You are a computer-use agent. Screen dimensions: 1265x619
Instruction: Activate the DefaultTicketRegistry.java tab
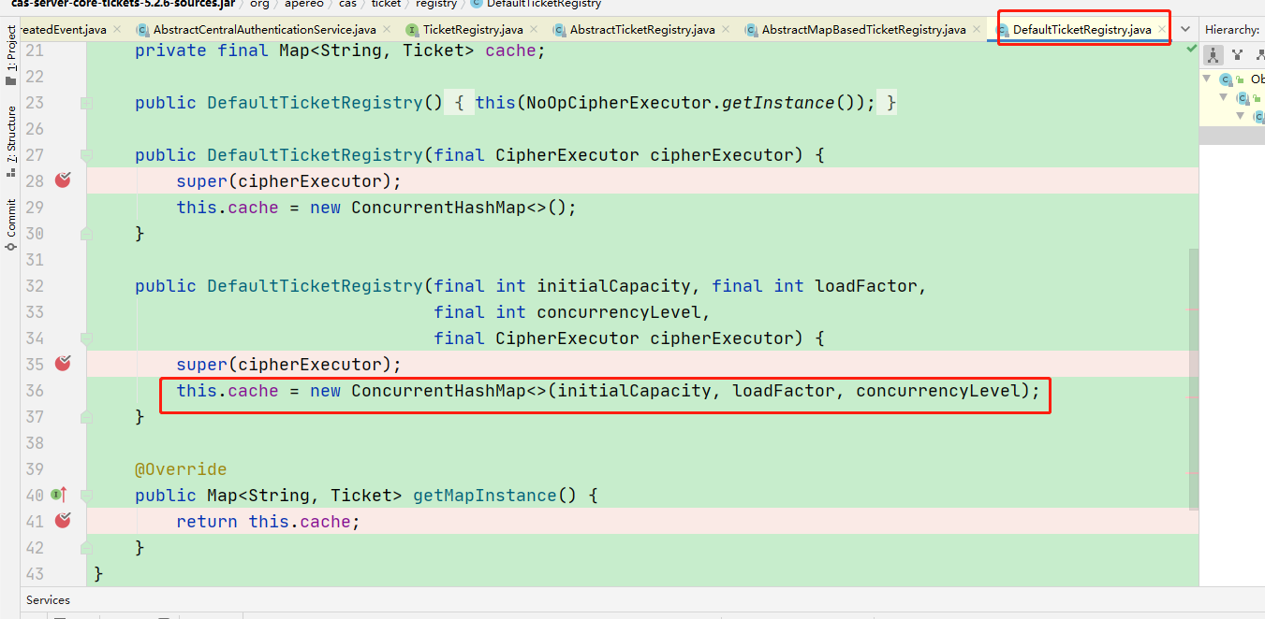[1081, 30]
